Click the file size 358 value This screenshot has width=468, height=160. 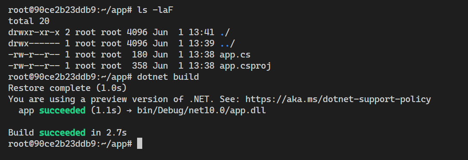(140, 66)
